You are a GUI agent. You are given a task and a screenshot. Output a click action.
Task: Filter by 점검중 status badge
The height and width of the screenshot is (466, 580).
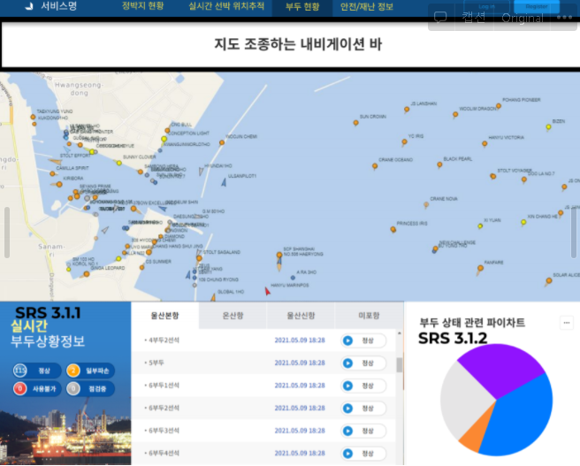click(x=90, y=389)
